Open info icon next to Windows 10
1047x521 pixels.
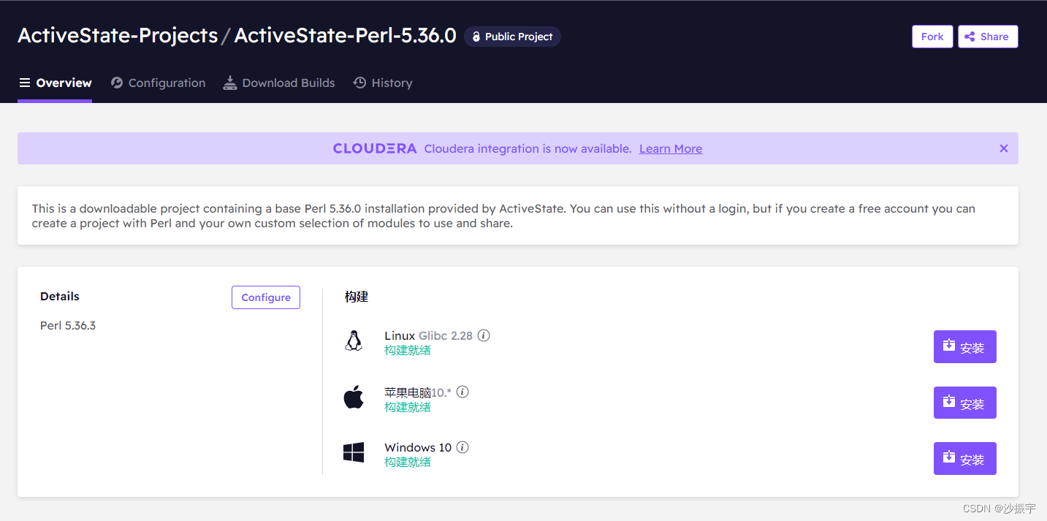(x=462, y=447)
